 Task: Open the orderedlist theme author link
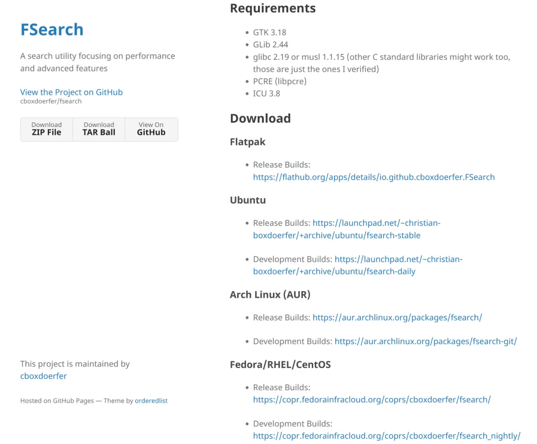pos(151,401)
